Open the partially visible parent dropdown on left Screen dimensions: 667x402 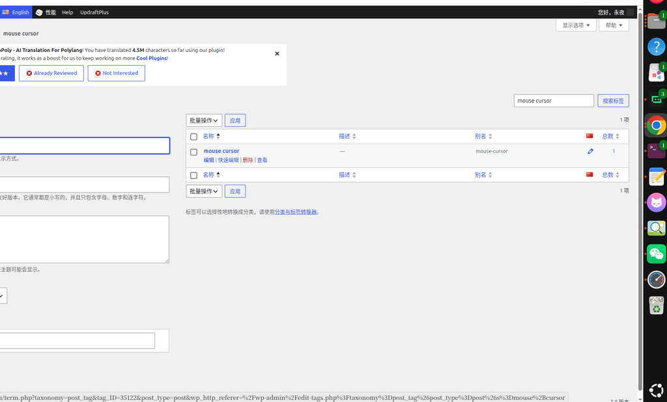pos(3,296)
